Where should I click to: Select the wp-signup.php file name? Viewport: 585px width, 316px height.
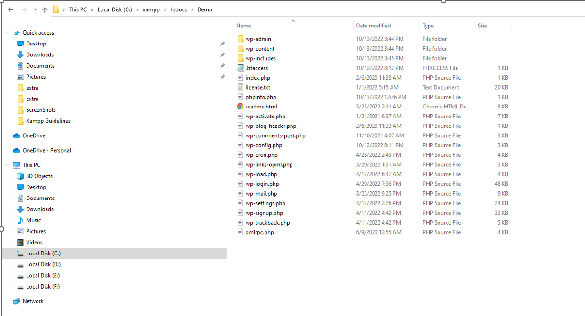click(264, 213)
